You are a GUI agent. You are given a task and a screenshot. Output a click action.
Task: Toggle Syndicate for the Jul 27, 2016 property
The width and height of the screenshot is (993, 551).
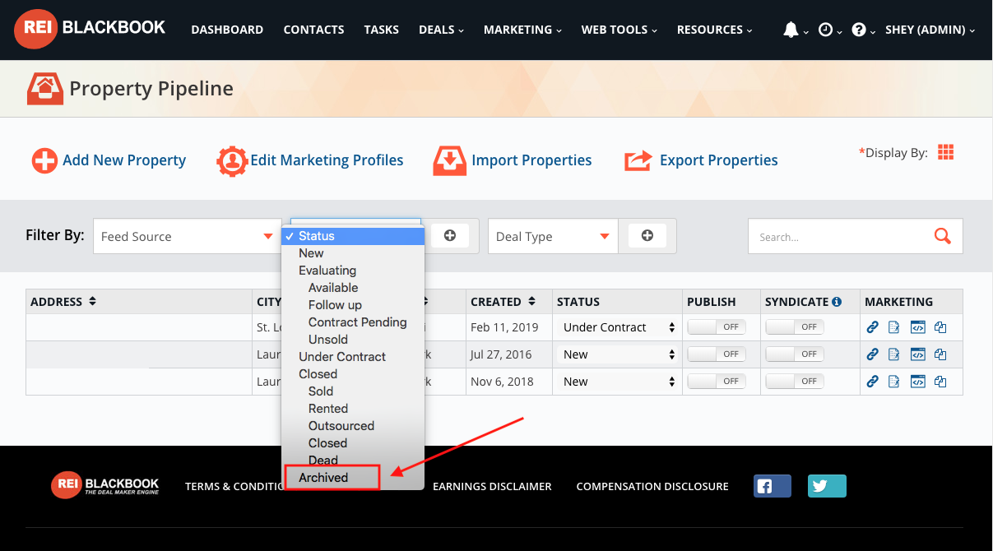pos(795,354)
